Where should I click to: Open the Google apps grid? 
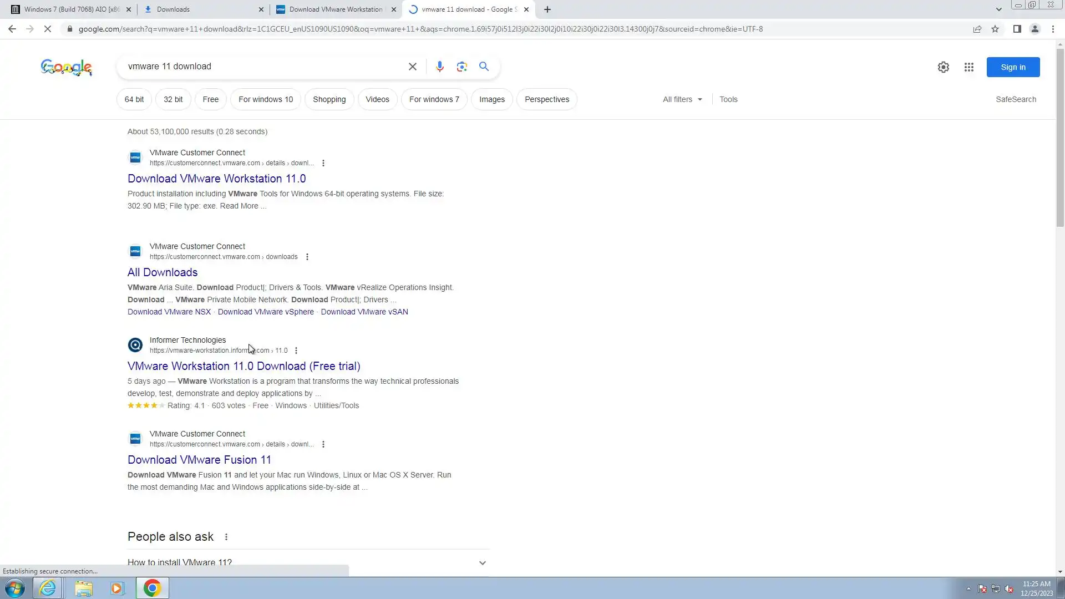coord(968,67)
